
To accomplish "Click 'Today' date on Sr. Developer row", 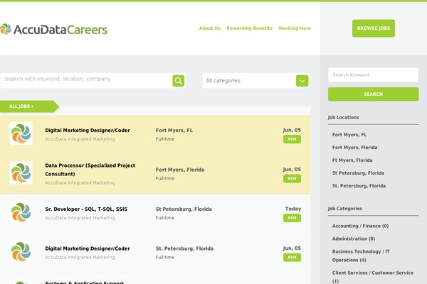I will (x=293, y=209).
